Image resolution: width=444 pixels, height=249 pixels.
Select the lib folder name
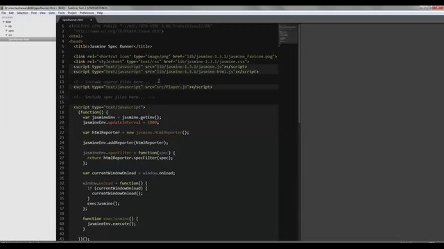pos(10,26)
